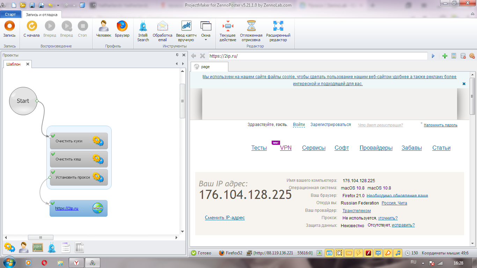Dismiss the cookie notice banner
This screenshot has width=477, height=268.
[x=464, y=84]
